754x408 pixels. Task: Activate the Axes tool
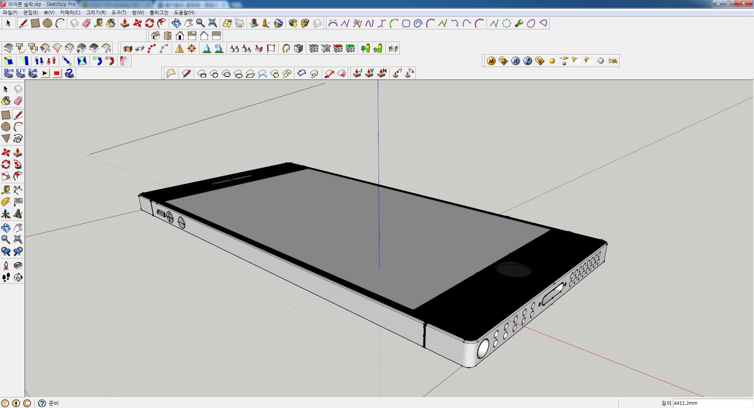click(6, 214)
